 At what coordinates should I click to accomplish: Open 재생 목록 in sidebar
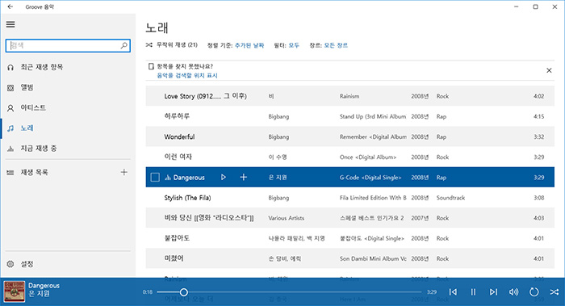coord(34,172)
